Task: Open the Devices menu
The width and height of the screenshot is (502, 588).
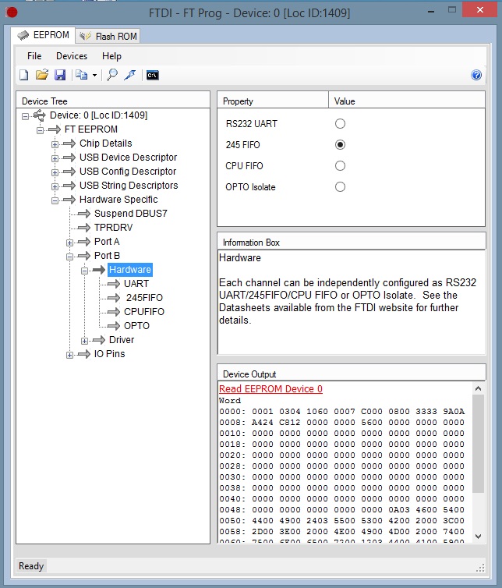Action: coord(72,56)
